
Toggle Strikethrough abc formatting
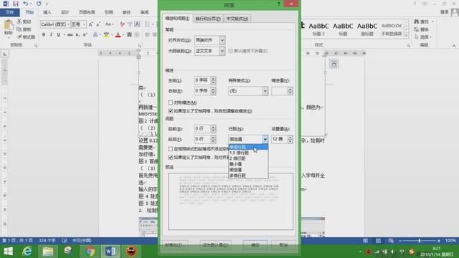click(70, 35)
